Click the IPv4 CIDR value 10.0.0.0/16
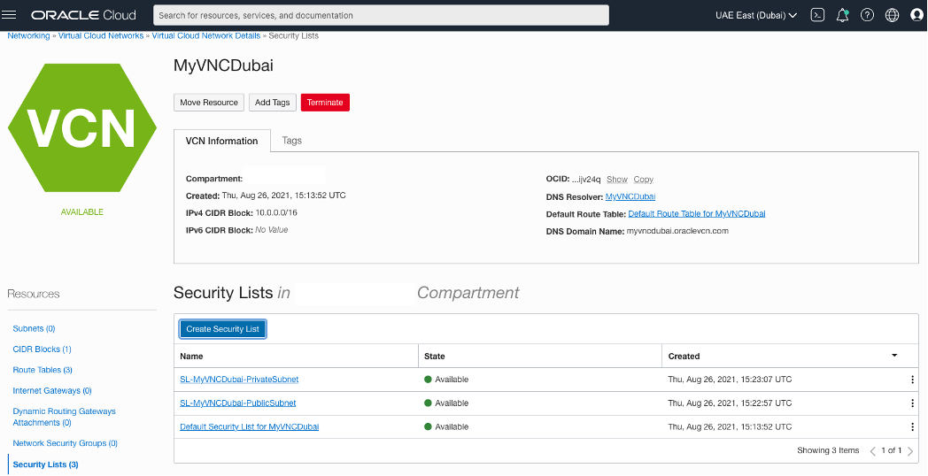This screenshot has height=476, width=928. click(x=276, y=213)
